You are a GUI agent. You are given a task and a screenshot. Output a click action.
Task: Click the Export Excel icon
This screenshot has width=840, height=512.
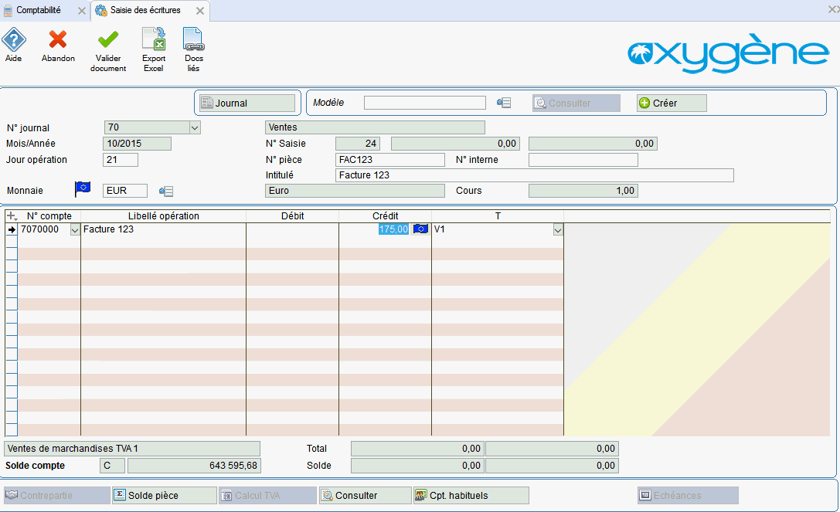[x=154, y=40]
